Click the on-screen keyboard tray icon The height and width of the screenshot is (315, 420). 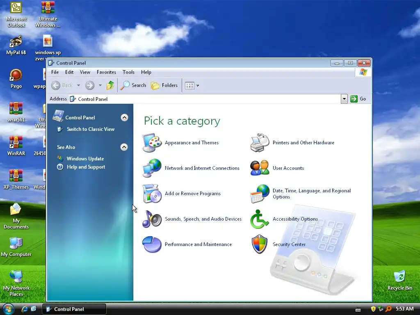[358, 309]
